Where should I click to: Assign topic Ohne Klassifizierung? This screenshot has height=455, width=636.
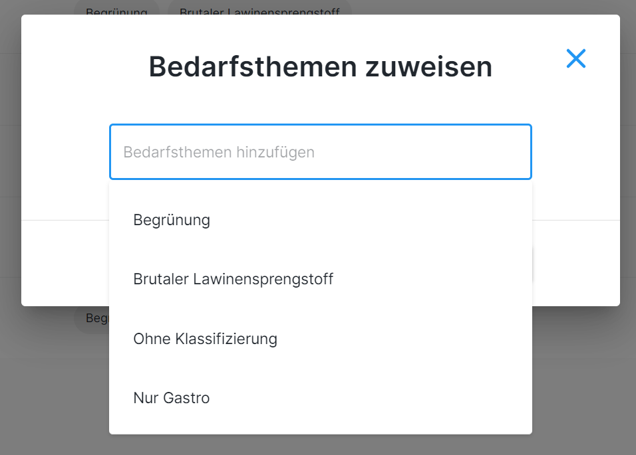coord(205,339)
